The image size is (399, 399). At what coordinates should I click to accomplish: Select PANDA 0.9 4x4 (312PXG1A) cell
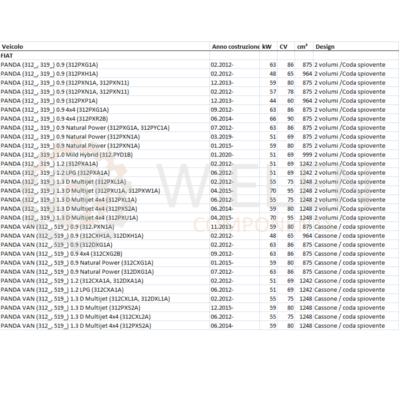[105, 110]
